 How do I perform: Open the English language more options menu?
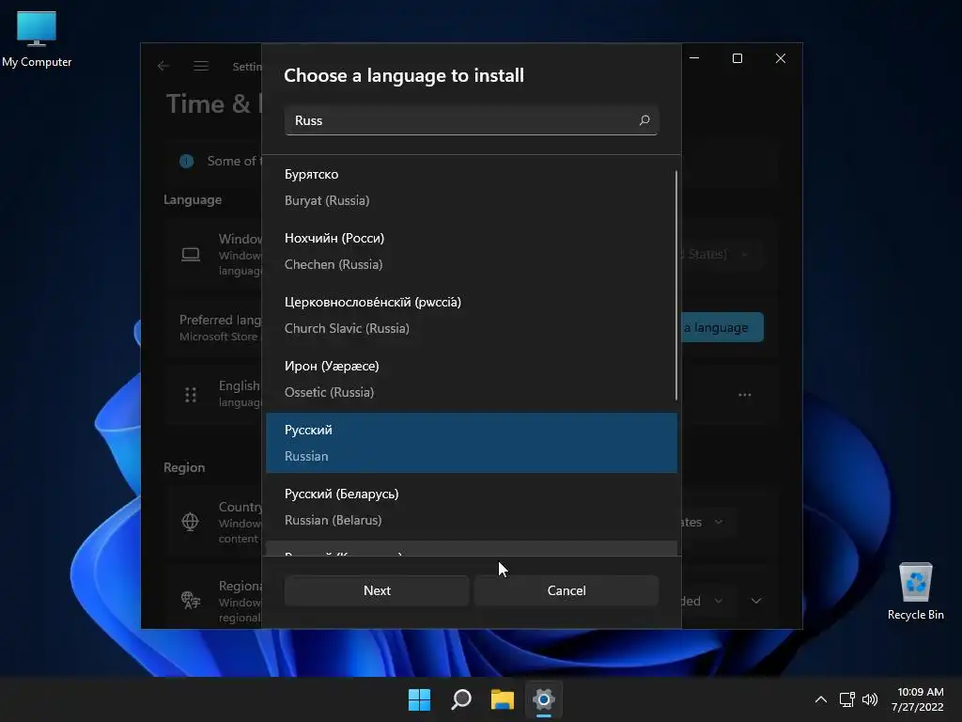coord(745,395)
